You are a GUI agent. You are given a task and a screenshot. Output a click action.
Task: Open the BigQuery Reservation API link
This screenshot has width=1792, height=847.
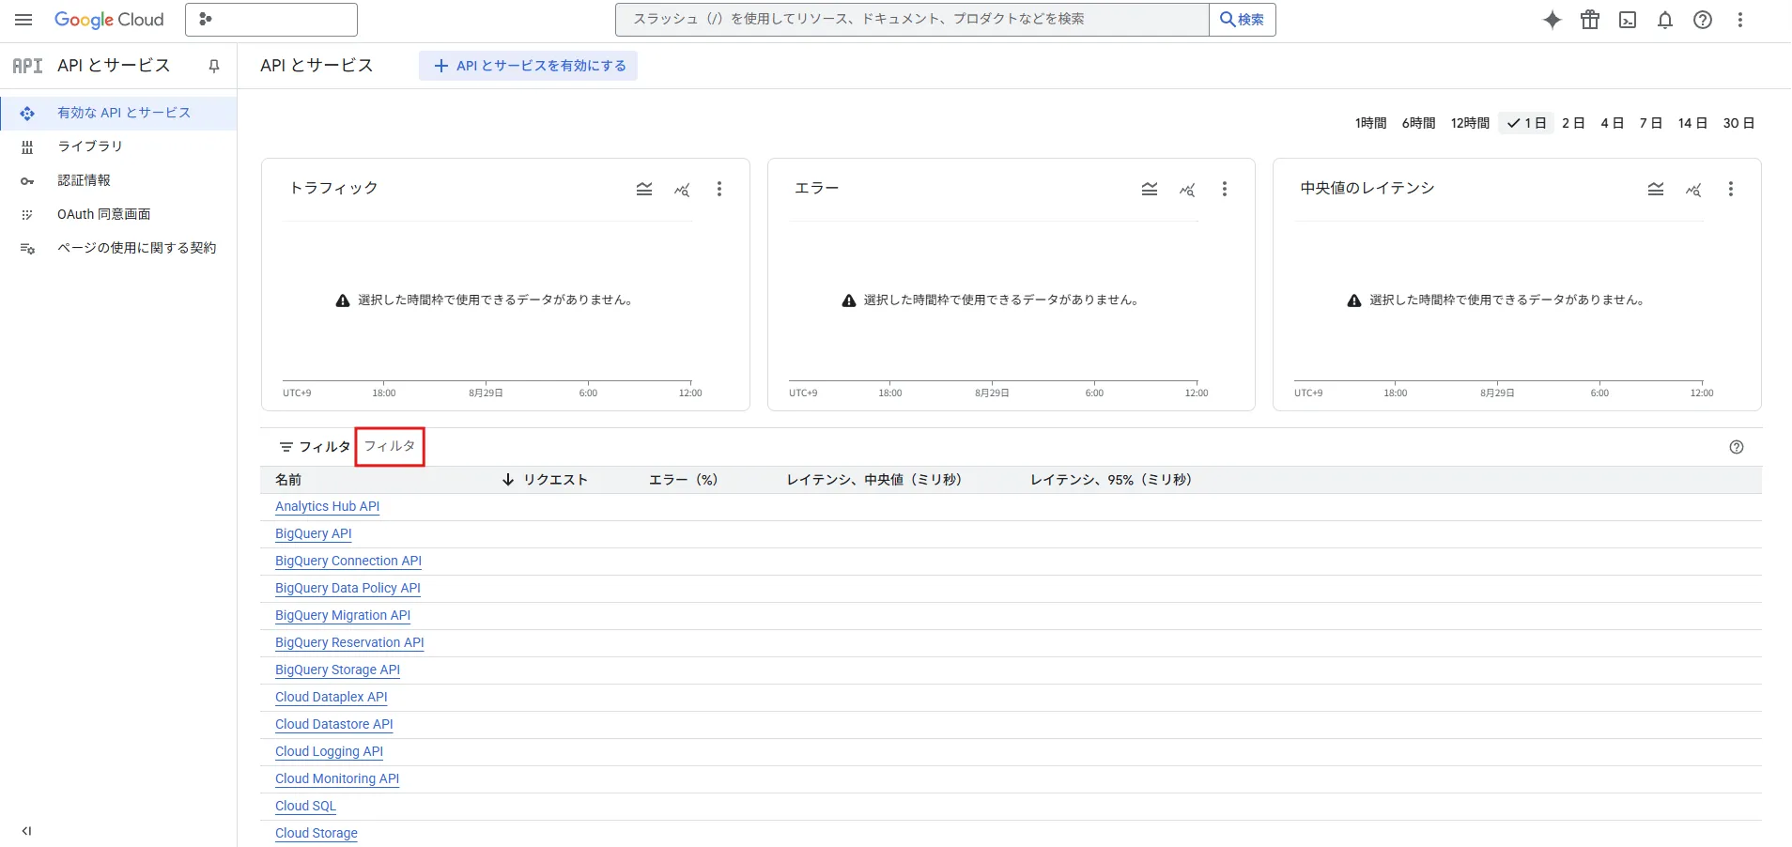(349, 643)
